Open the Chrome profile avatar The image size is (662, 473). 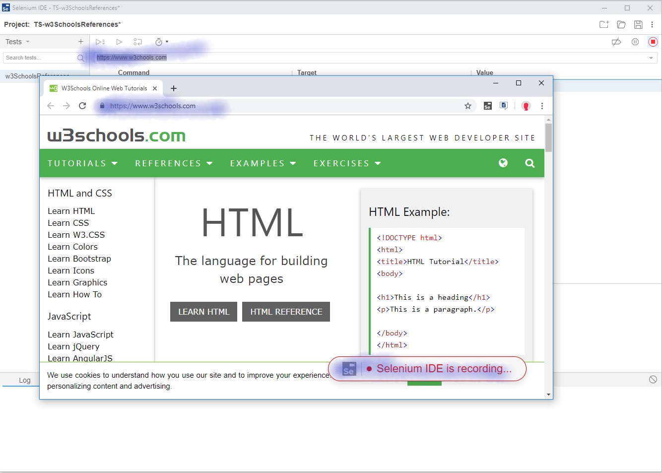coord(526,106)
